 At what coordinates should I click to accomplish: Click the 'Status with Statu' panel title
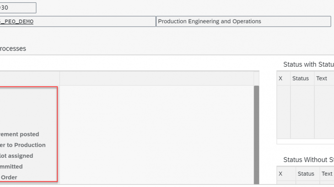point(308,64)
